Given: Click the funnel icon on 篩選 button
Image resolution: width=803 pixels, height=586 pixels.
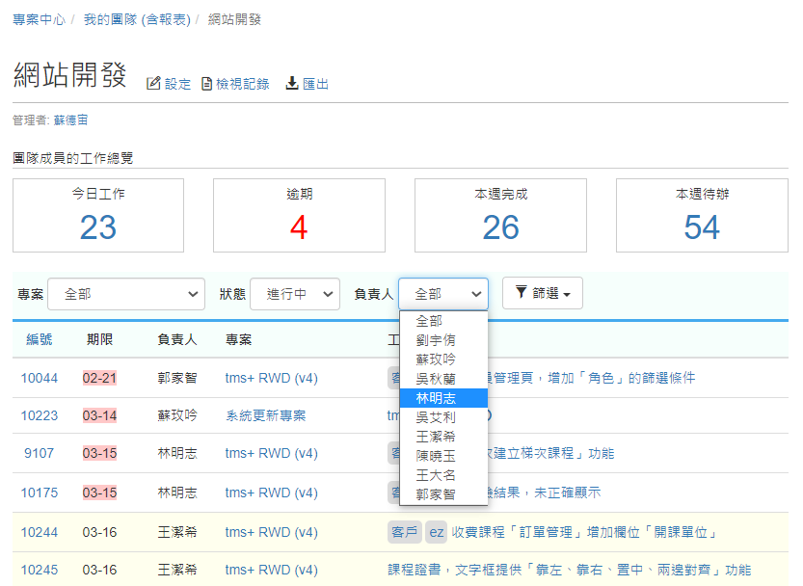Looking at the screenshot, I should 521,293.
